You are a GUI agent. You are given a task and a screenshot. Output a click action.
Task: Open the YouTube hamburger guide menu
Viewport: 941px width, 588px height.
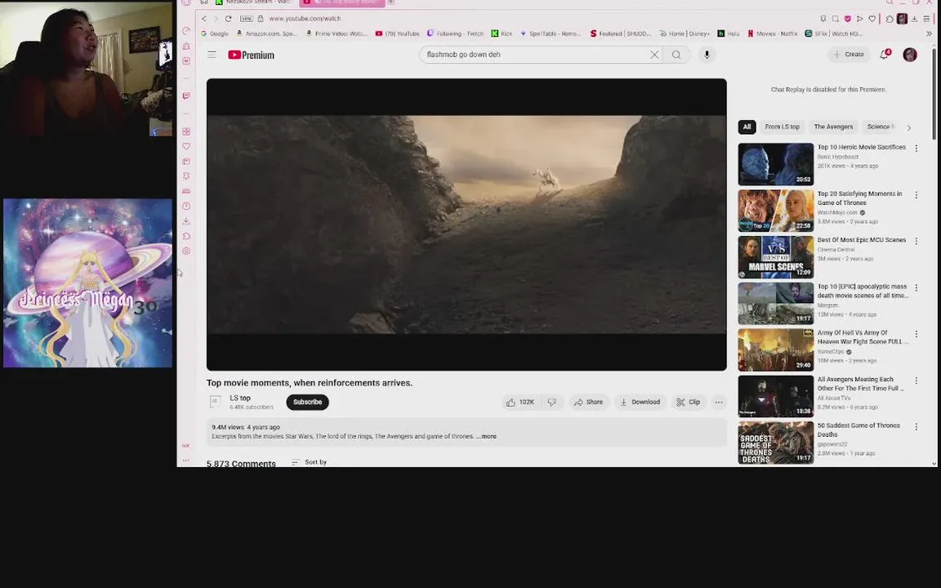(212, 55)
